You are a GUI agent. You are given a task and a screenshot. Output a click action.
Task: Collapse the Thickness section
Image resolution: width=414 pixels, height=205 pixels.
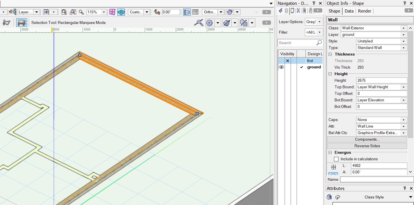click(x=330, y=54)
